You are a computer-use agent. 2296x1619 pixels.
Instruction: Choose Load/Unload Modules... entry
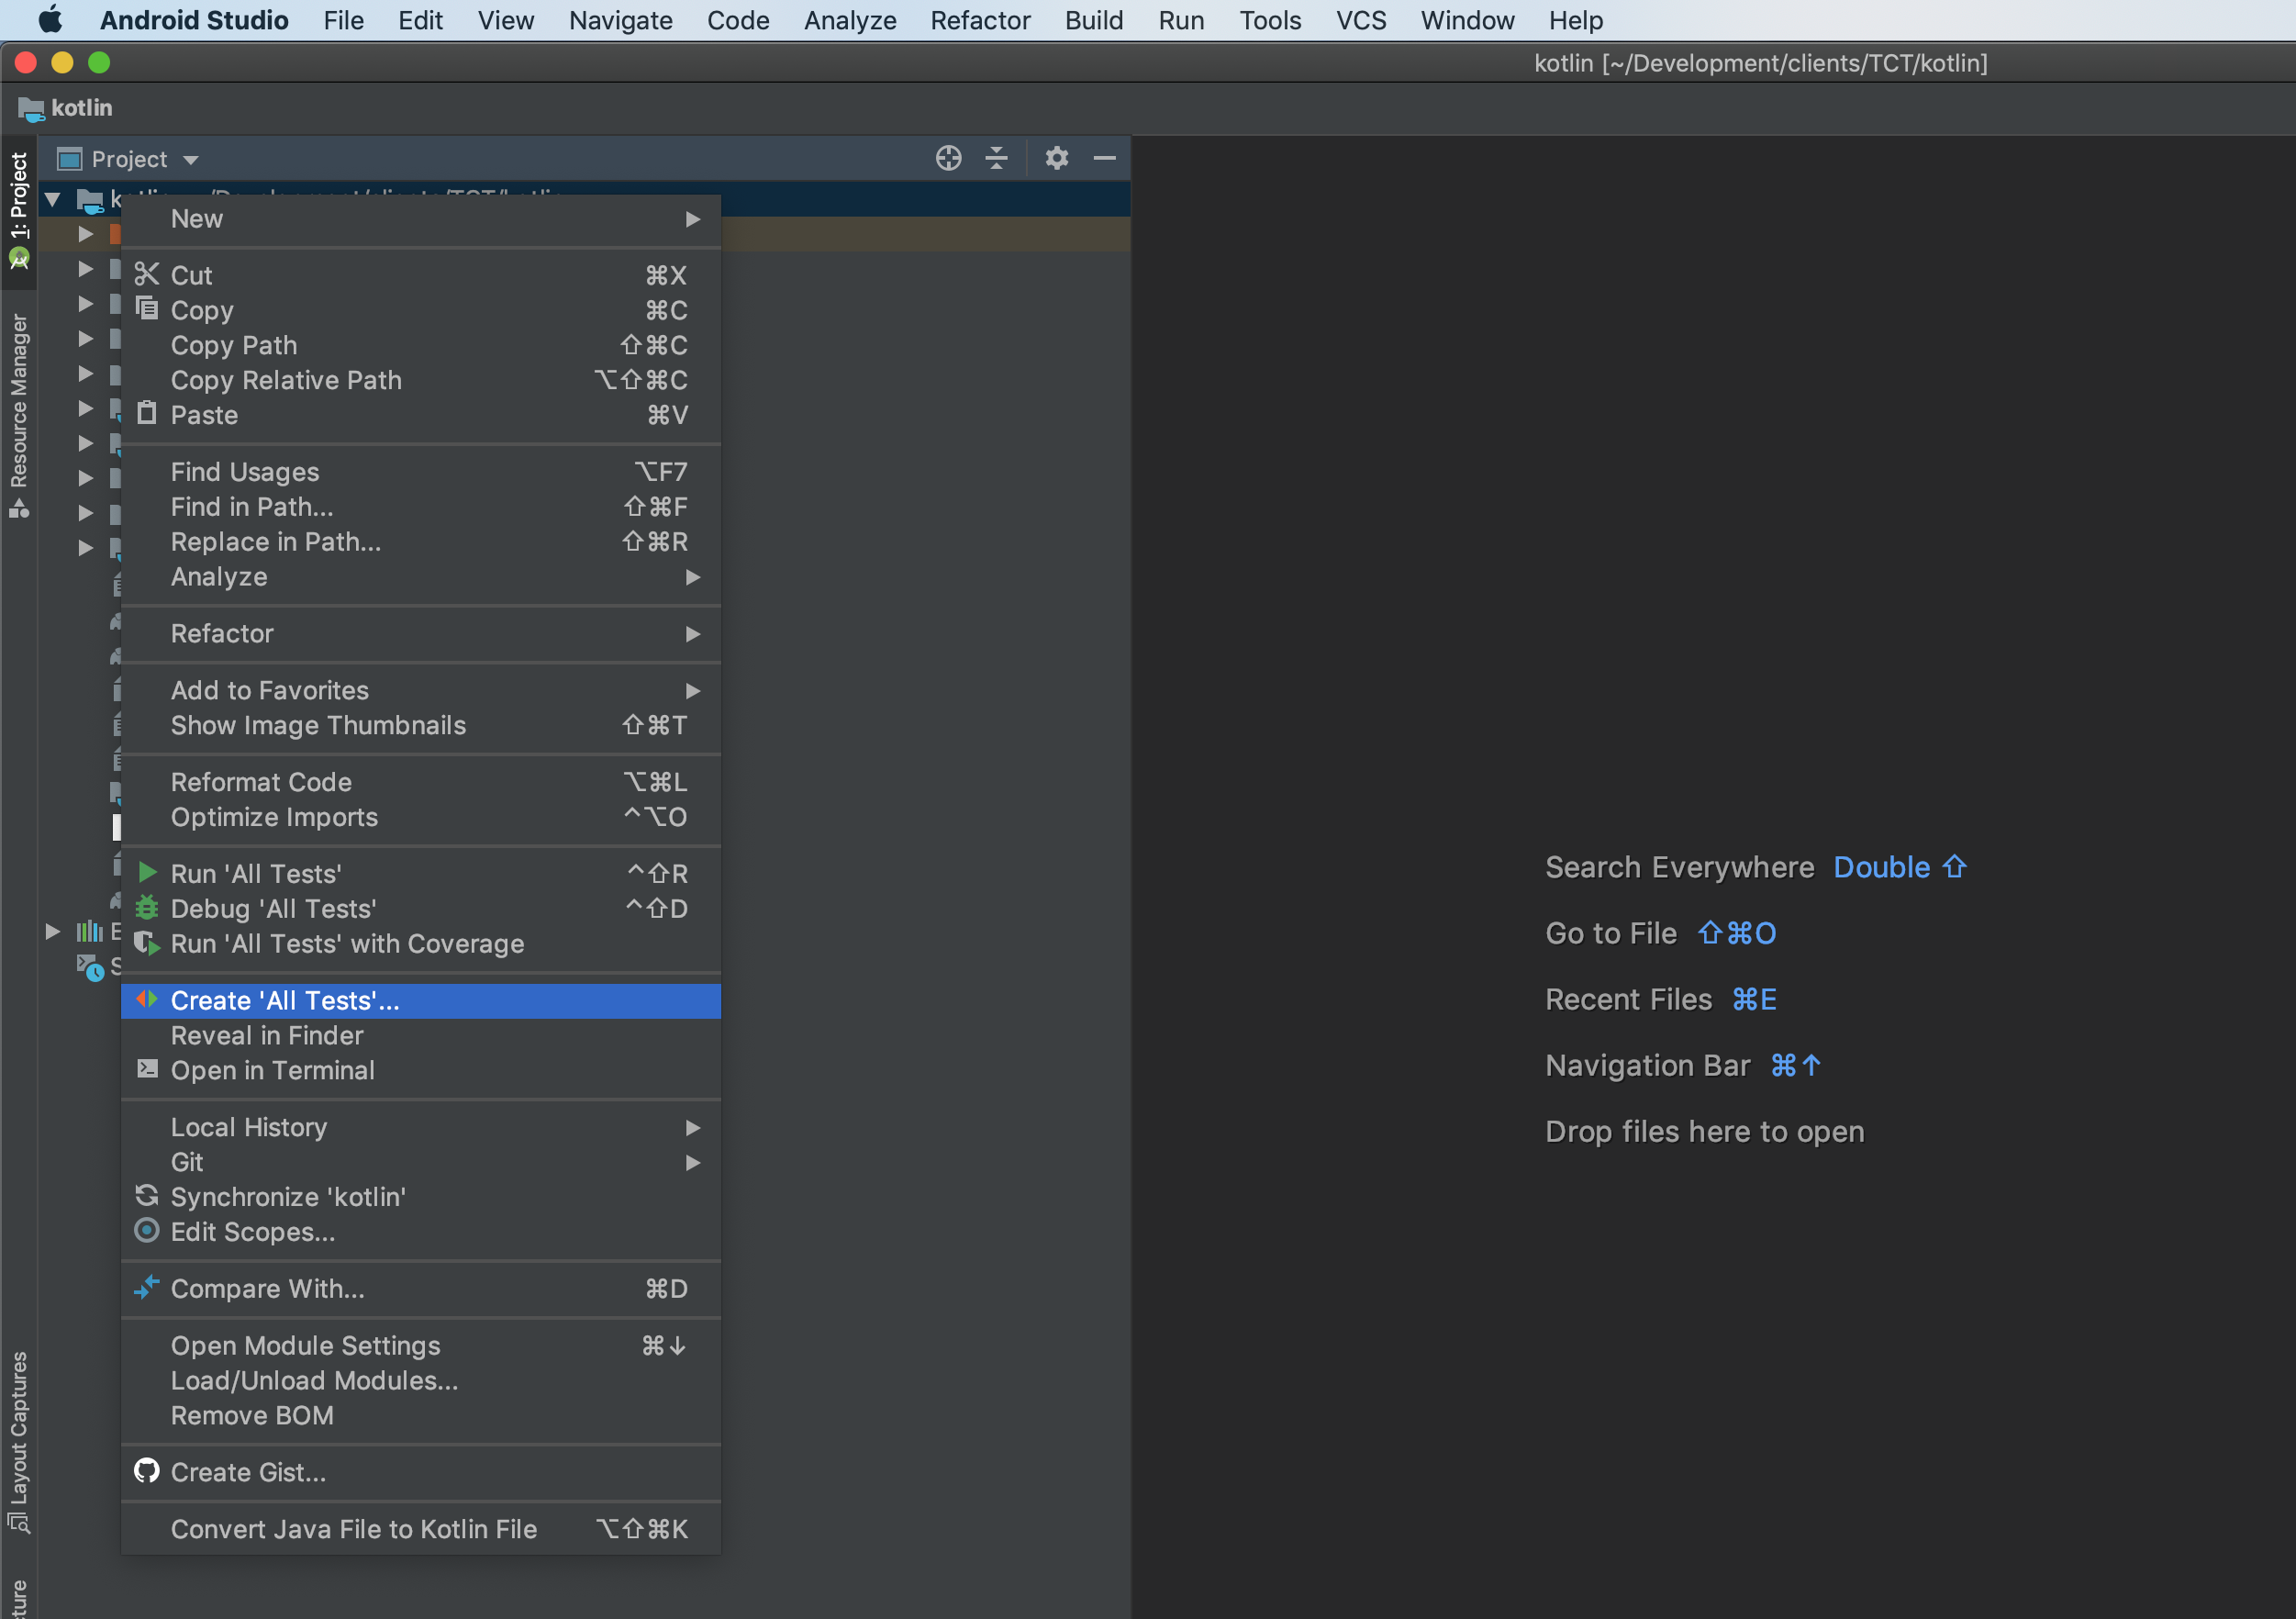(x=421, y=1380)
